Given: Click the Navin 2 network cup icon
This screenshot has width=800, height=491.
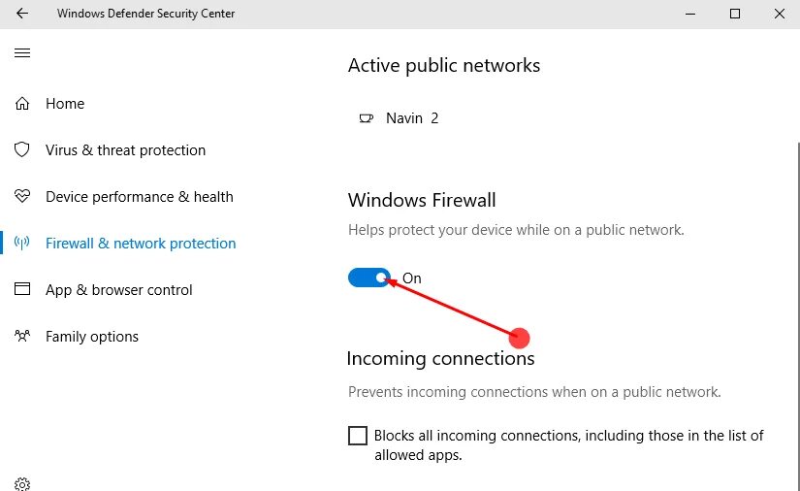Looking at the screenshot, I should pyautogui.click(x=366, y=118).
